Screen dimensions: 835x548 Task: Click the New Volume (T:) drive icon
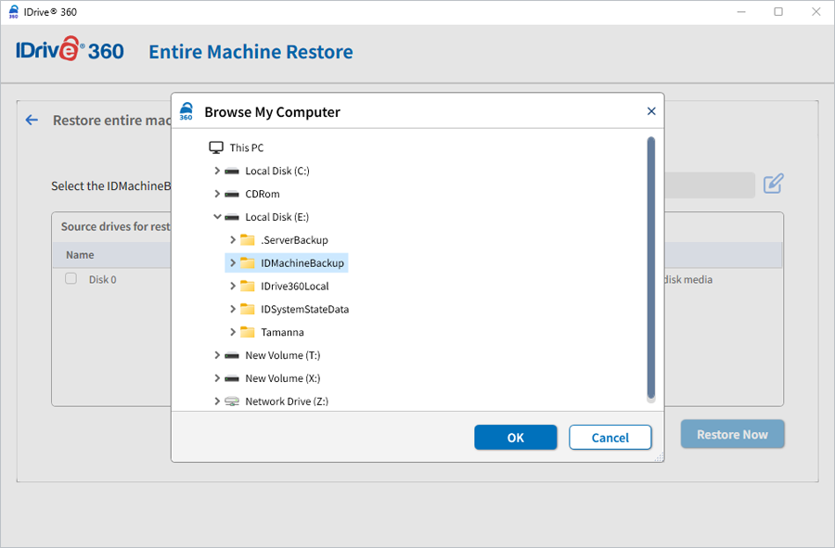coord(232,355)
